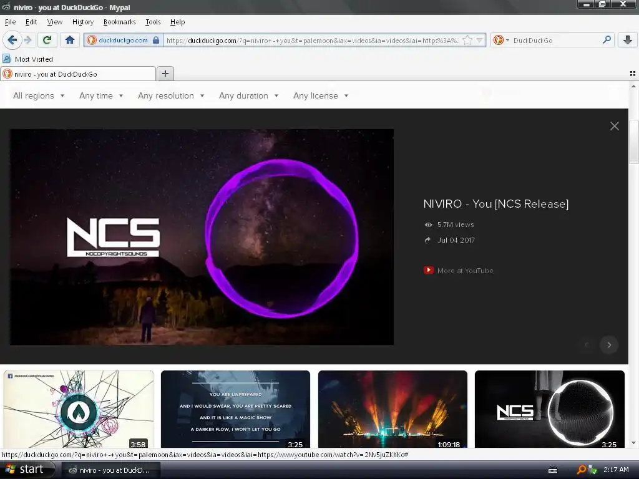
Task: Click the eye views icon
Action: point(428,225)
